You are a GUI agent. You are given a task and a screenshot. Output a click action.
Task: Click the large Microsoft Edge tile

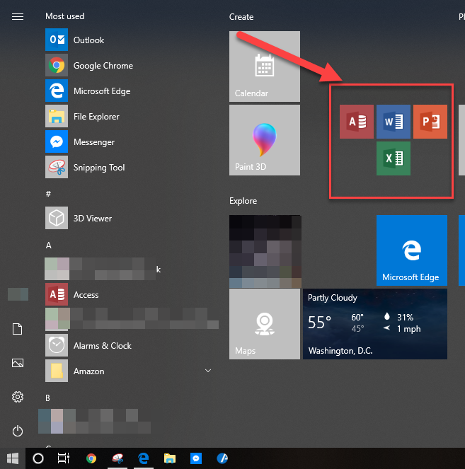coord(411,250)
